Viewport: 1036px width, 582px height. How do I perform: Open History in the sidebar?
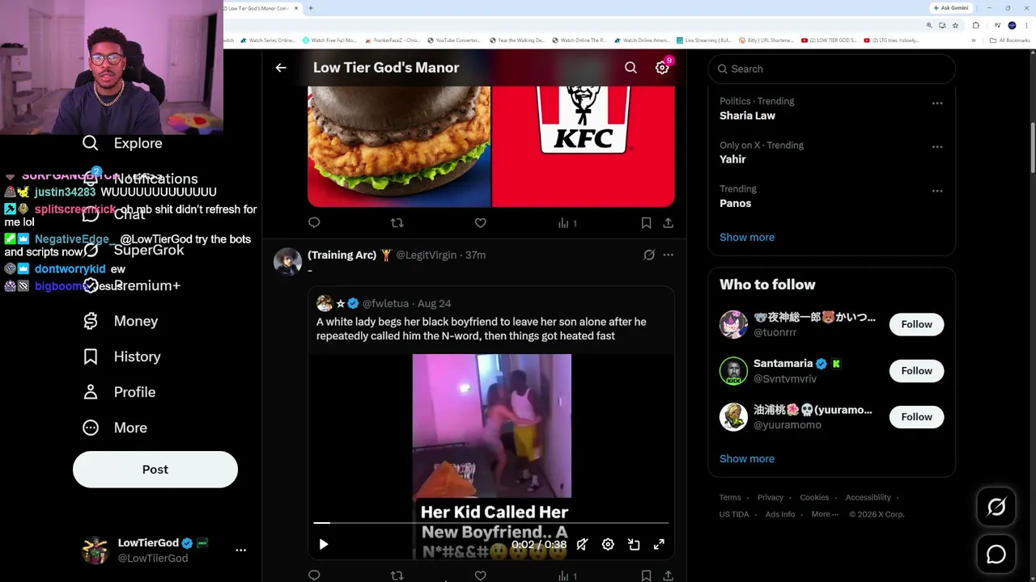click(121, 356)
